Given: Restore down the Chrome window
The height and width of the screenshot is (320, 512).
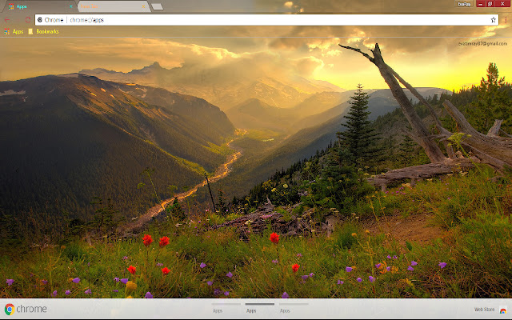Looking at the screenshot, I should [490, 4].
